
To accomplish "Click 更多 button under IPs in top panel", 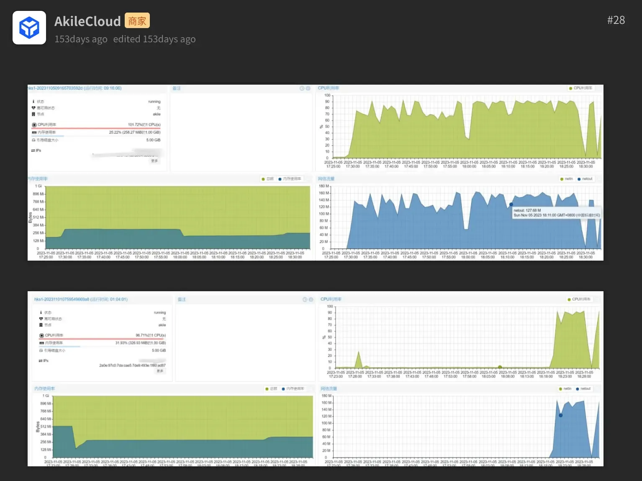I will tap(154, 161).
